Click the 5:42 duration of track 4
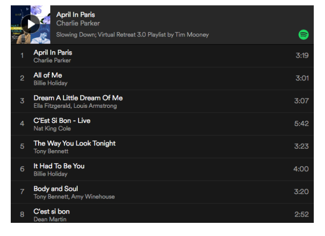325x236 pixels. point(301,124)
